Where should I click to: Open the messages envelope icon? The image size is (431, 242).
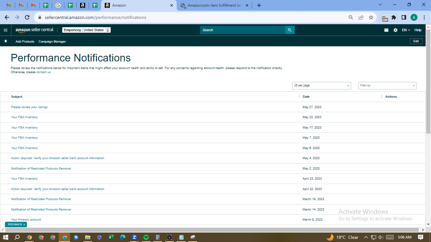point(386,30)
